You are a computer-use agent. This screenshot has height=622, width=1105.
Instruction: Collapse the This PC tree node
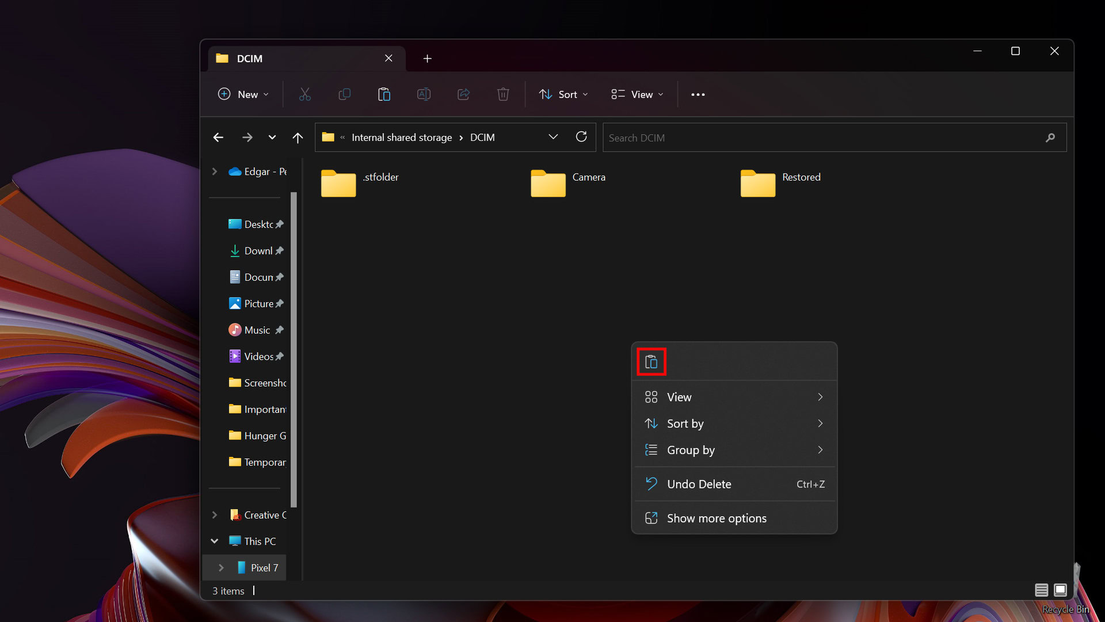215,541
